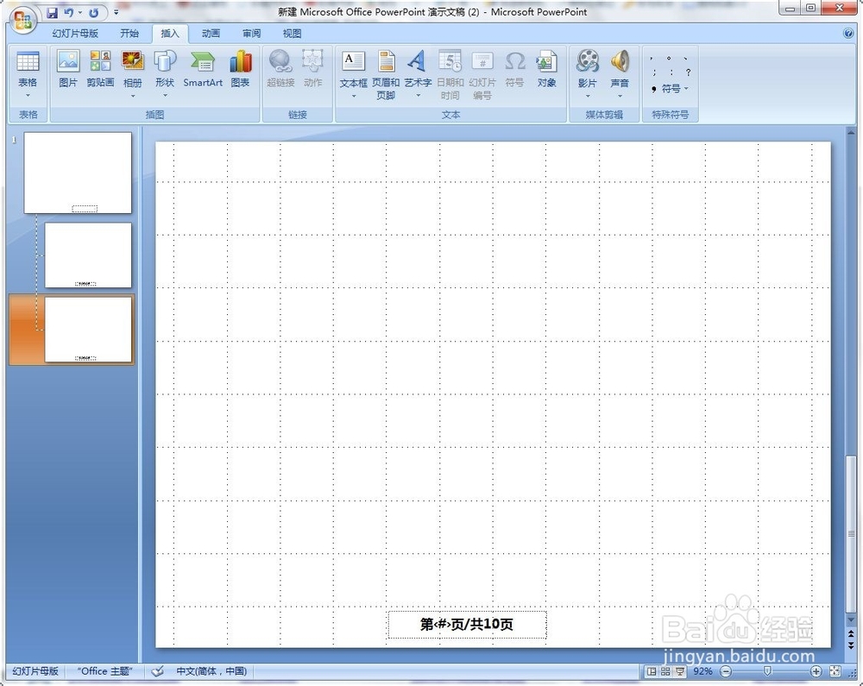Click the 第<#>页/共10页 footer text box
863x686 pixels.
pos(467,625)
